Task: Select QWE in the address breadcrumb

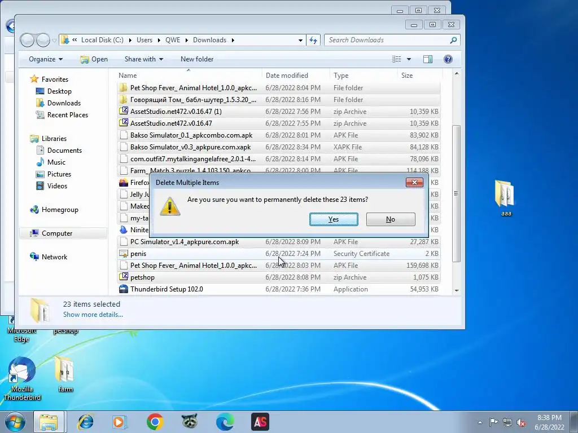Action: coord(173,40)
